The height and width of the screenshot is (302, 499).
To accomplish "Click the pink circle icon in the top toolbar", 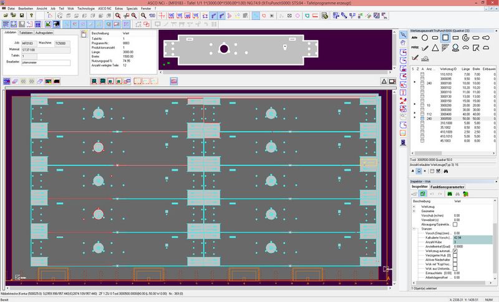I will coord(298,15).
